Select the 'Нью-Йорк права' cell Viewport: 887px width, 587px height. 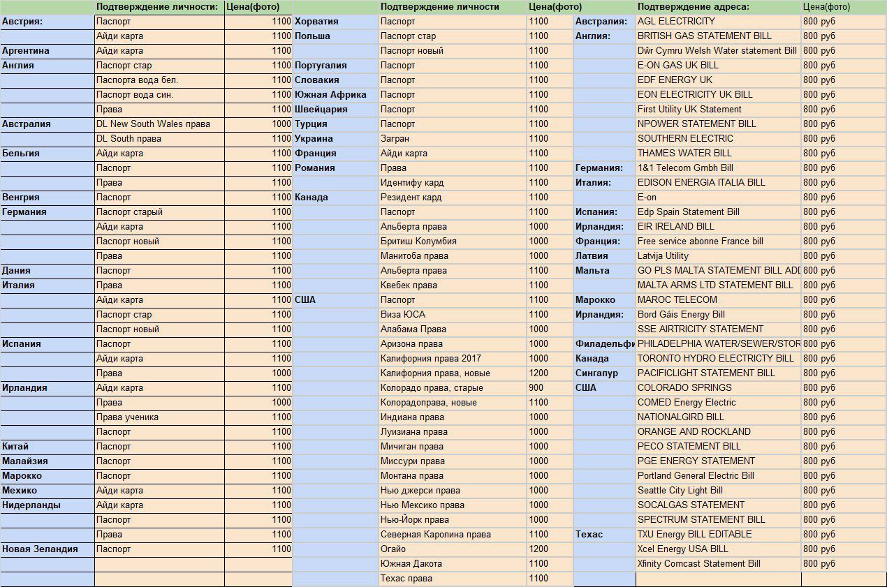tap(453, 520)
